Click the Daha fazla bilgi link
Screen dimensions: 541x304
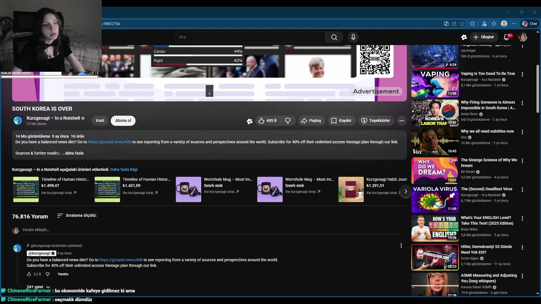124,169
